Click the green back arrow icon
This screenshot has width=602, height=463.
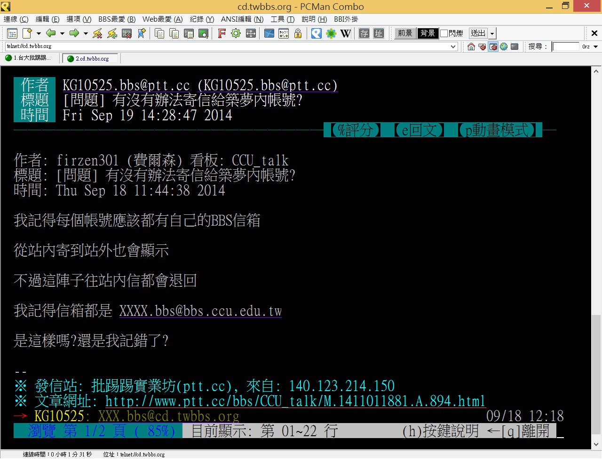point(51,33)
